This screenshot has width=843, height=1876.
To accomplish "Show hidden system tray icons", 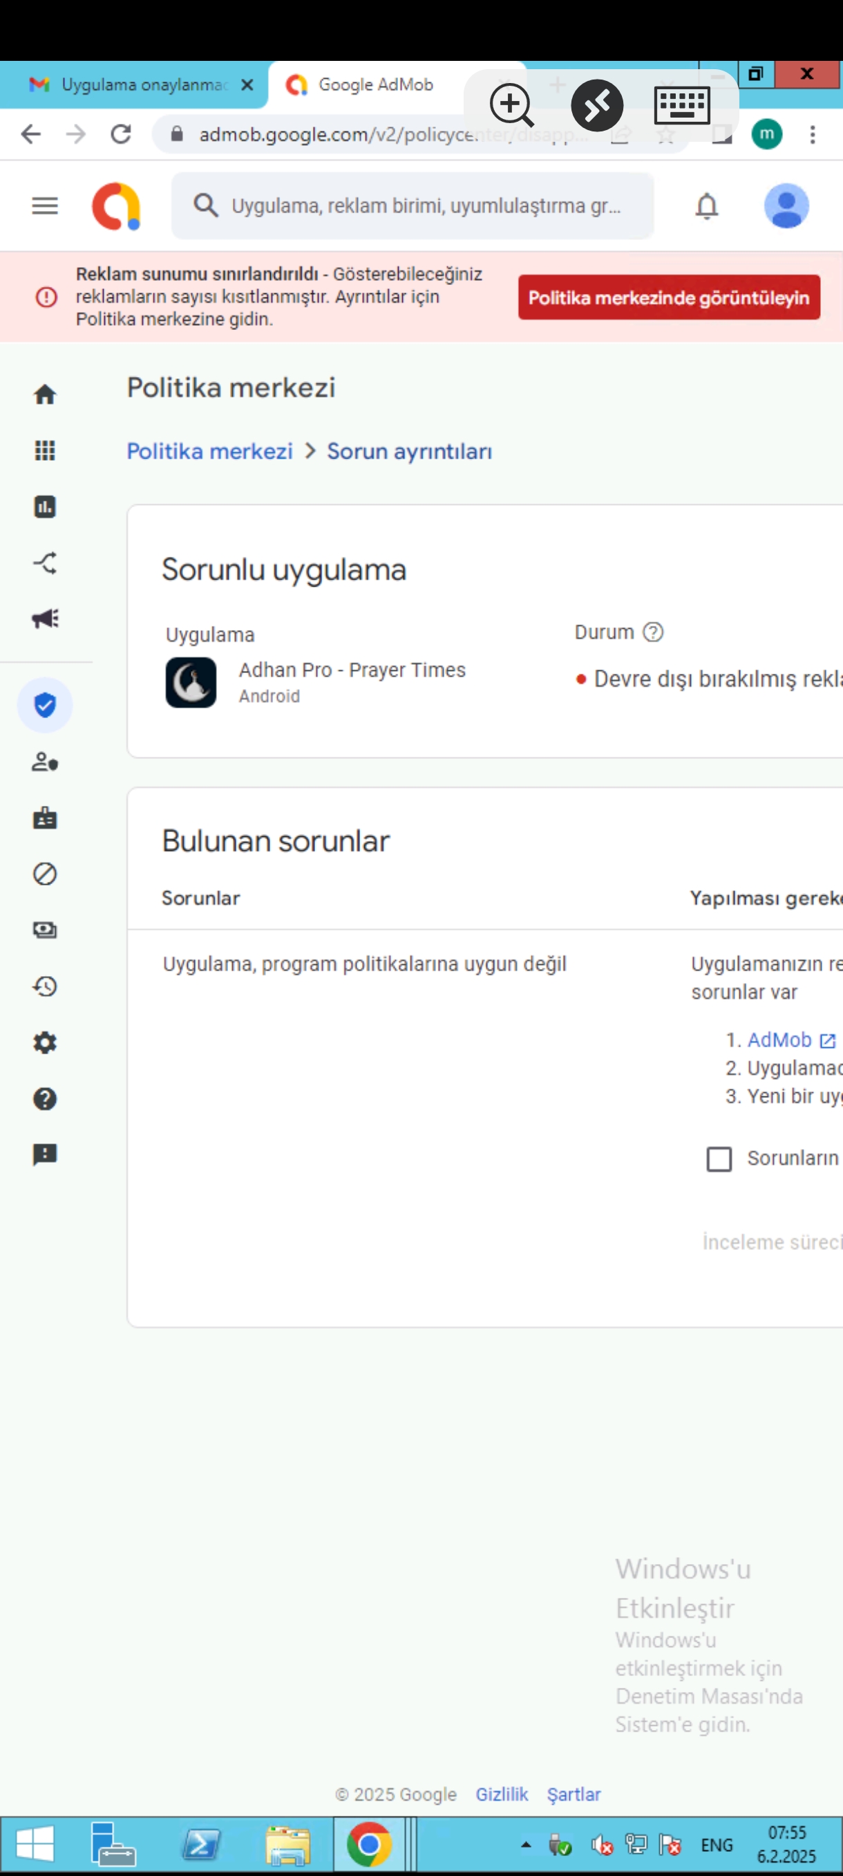I will click(526, 1845).
